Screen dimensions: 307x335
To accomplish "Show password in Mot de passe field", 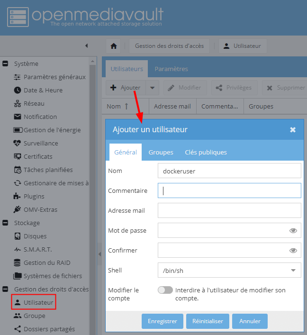I will click(x=293, y=231).
